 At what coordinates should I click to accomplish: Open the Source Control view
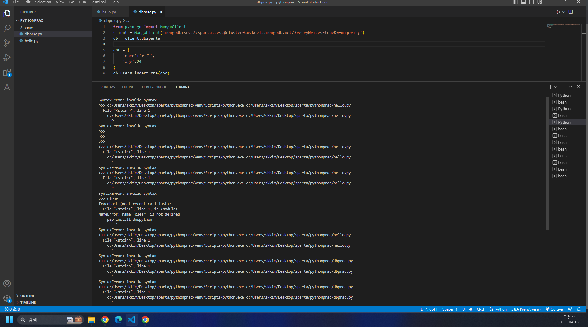point(7,43)
